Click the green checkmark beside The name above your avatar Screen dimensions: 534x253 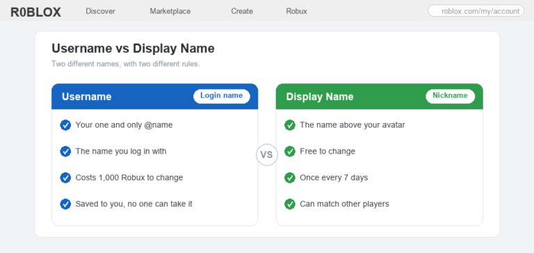pyautogui.click(x=290, y=125)
